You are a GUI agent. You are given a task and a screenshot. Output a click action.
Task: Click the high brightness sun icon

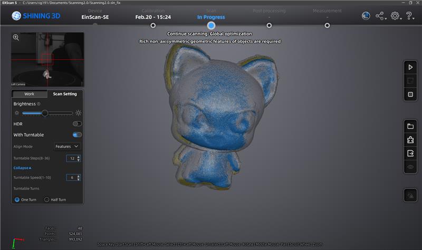pos(78,113)
